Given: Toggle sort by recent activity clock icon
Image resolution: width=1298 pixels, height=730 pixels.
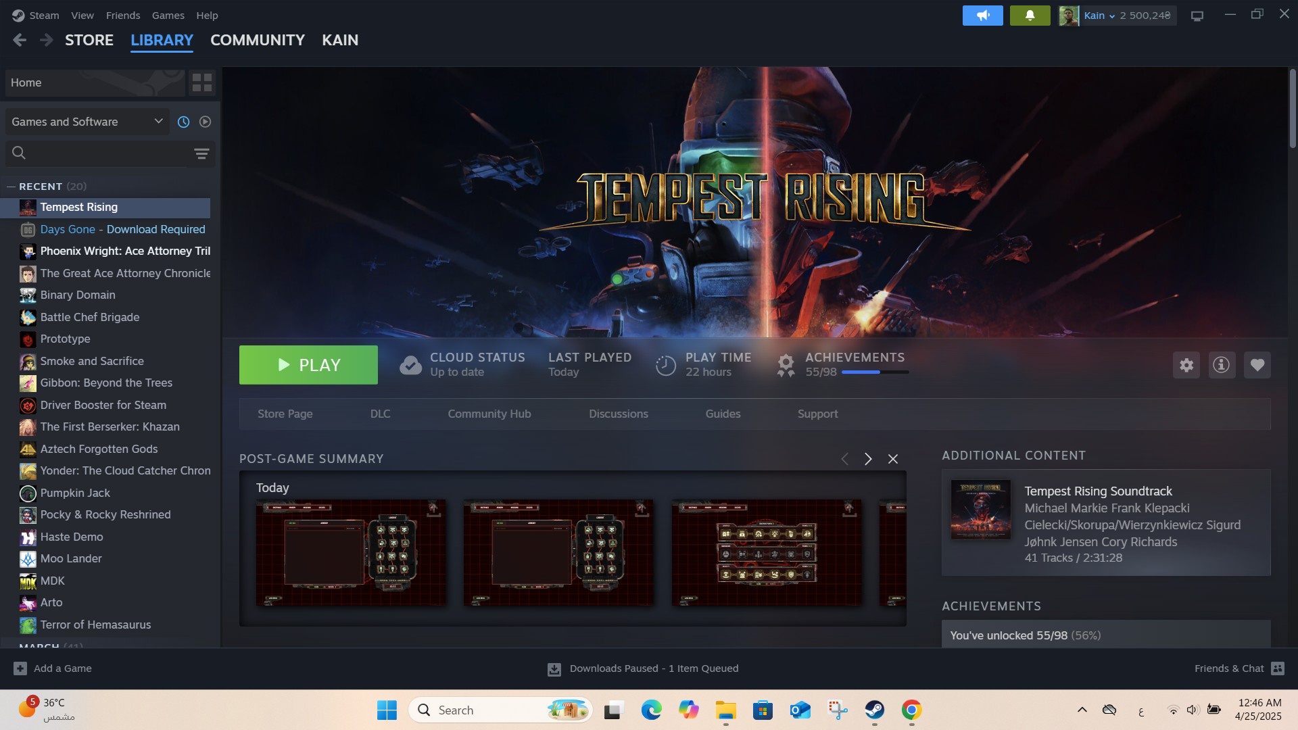Looking at the screenshot, I should point(183,122).
